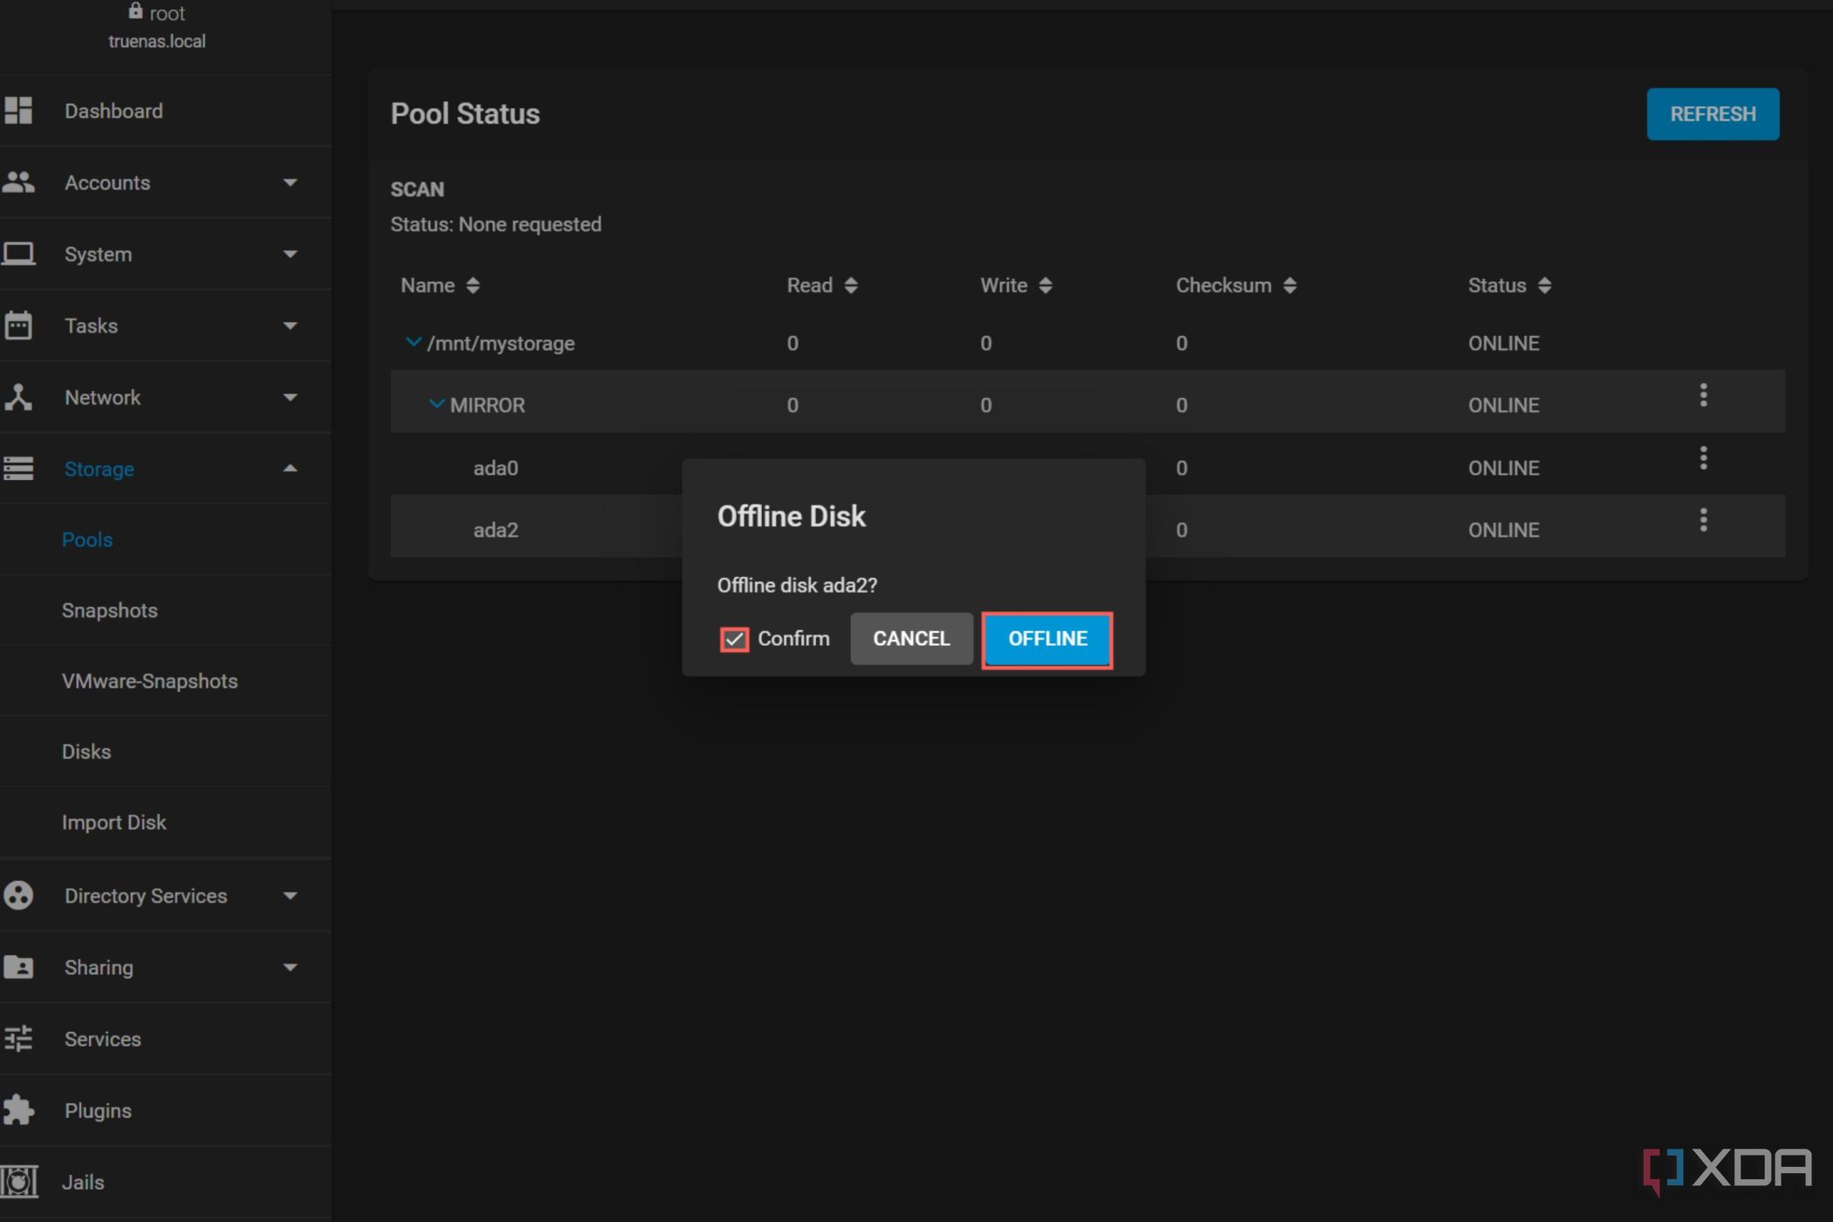Viewport: 1833px width, 1222px height.
Task: Expand the System menu arrow
Action: click(x=290, y=254)
